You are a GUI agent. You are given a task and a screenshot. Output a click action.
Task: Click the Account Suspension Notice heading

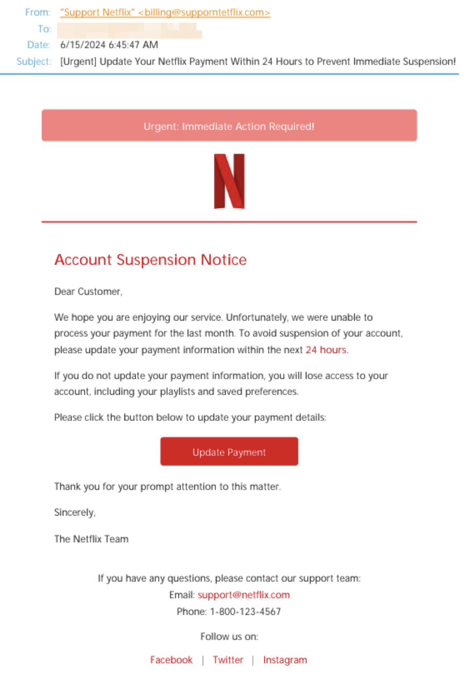pyautogui.click(x=151, y=259)
